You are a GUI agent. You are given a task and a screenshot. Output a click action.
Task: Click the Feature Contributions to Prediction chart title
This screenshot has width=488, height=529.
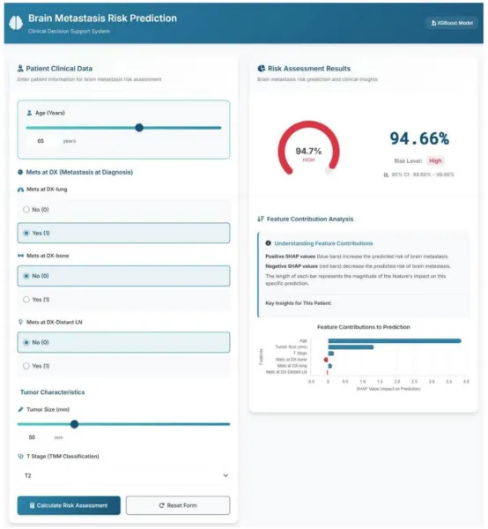[364, 327]
